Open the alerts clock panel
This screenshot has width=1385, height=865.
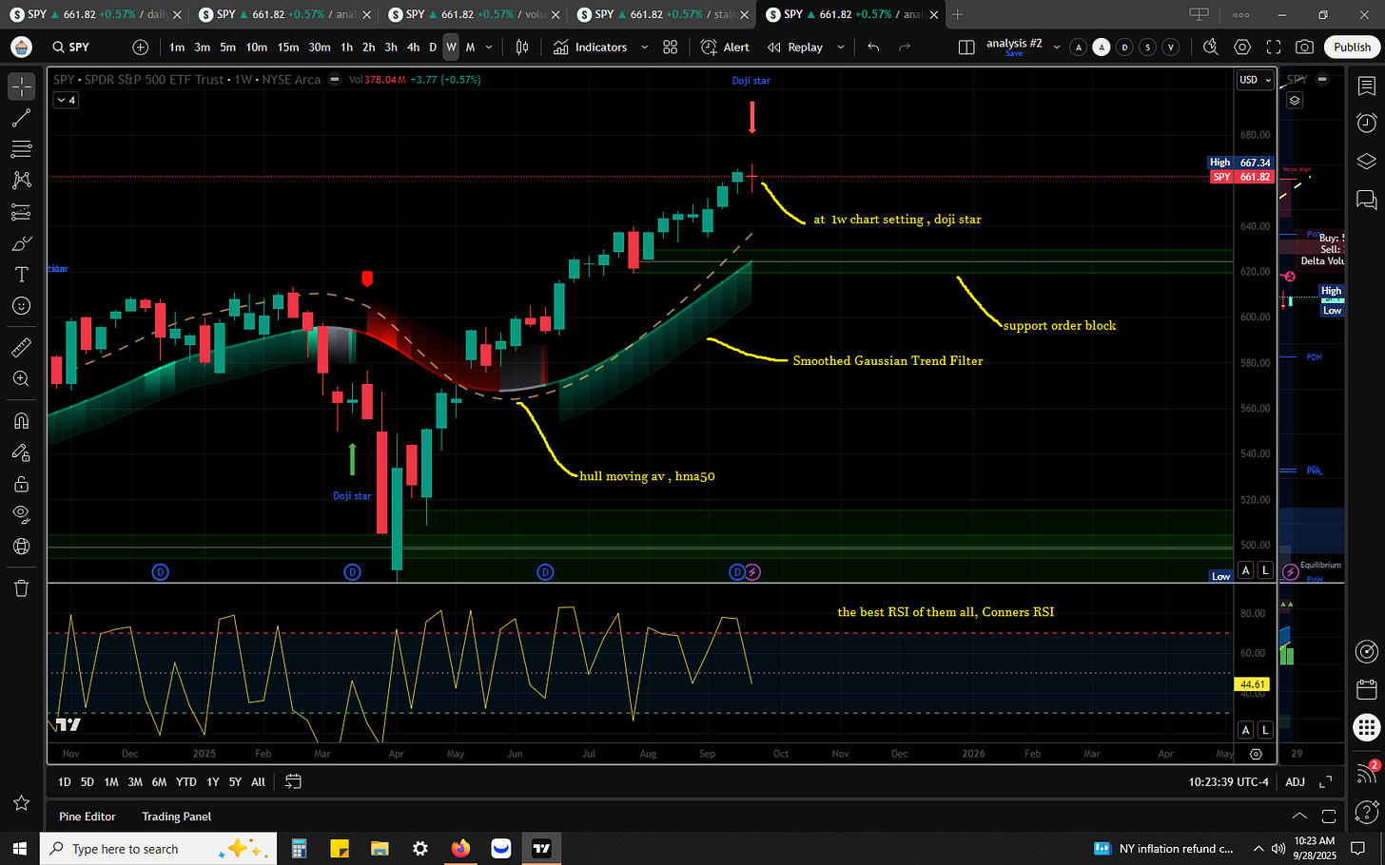click(x=1366, y=123)
